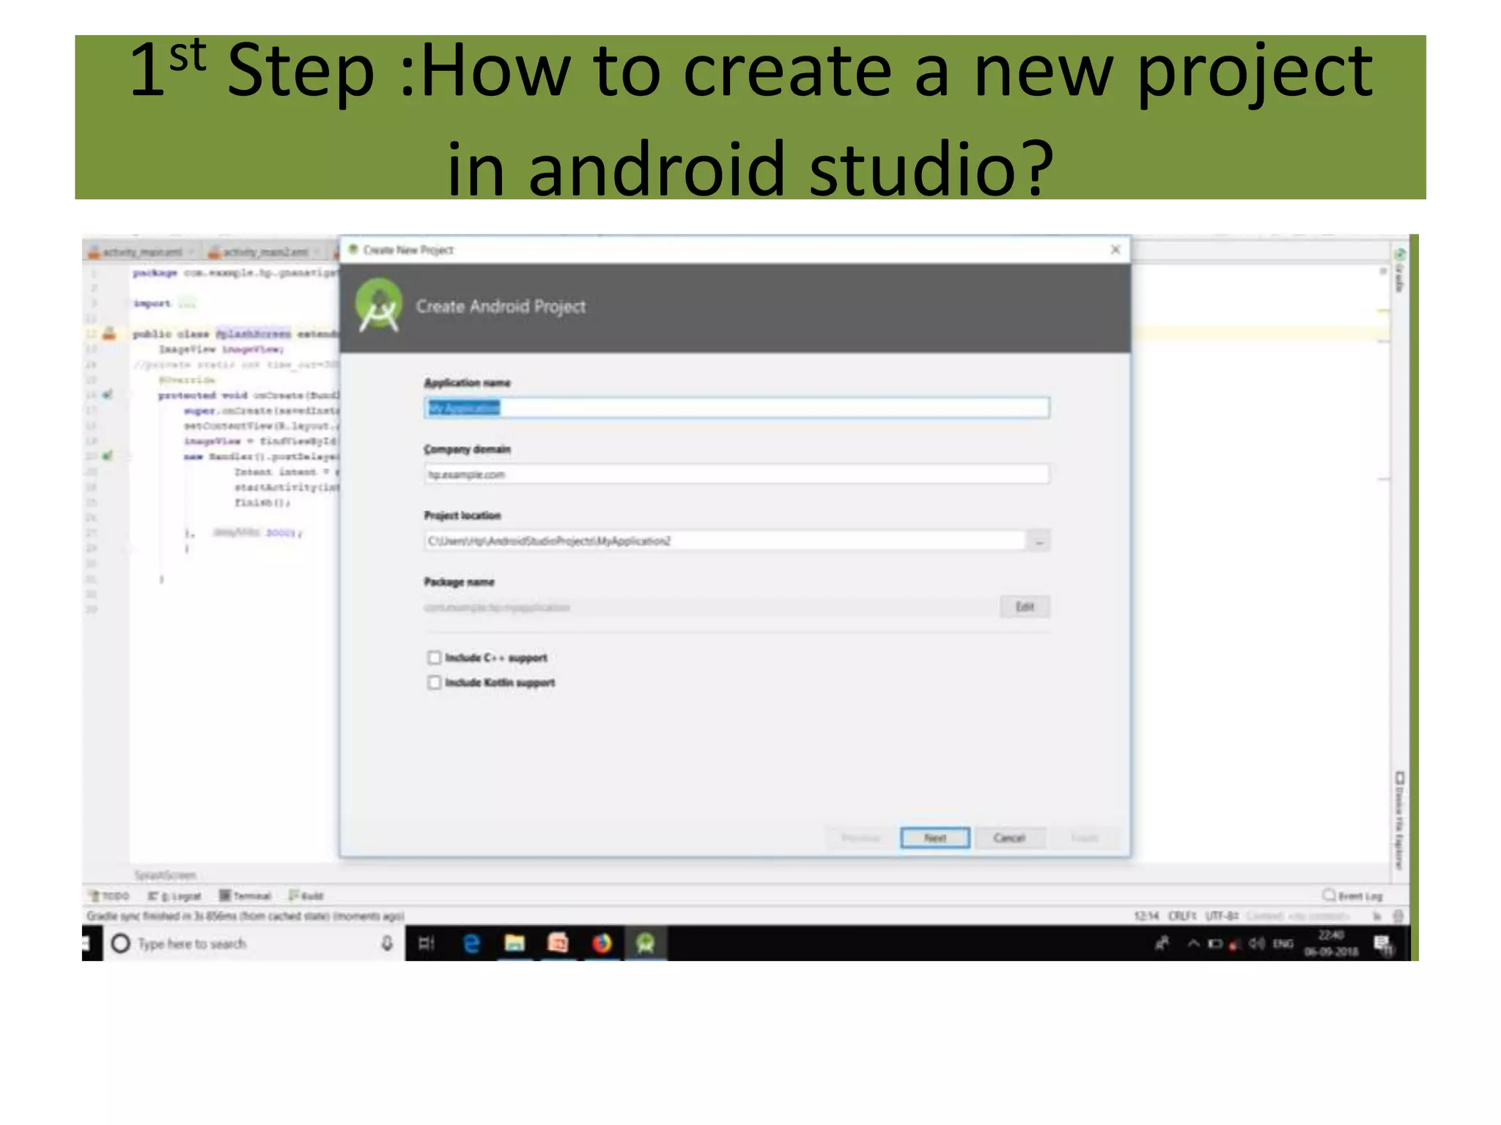Click the SplashScreen breadcrumb below editor
1501x1125 pixels.
point(166,875)
